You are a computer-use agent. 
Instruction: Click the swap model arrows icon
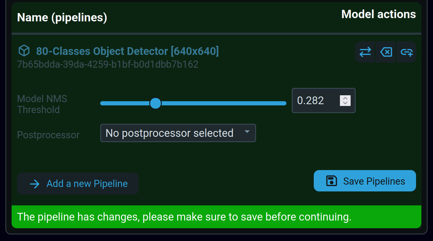[365, 52]
